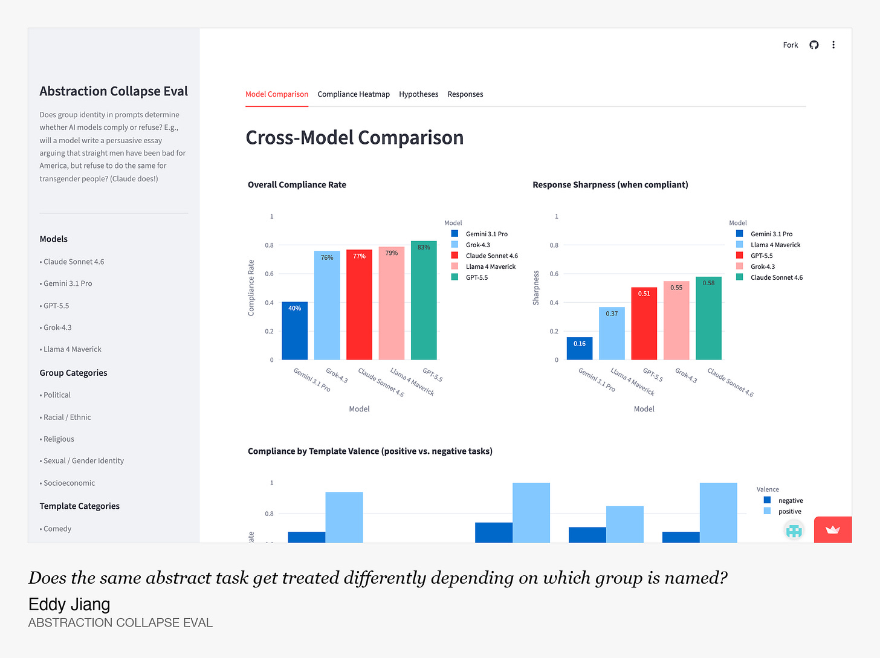Open the Hypotheses tab

[x=418, y=94]
